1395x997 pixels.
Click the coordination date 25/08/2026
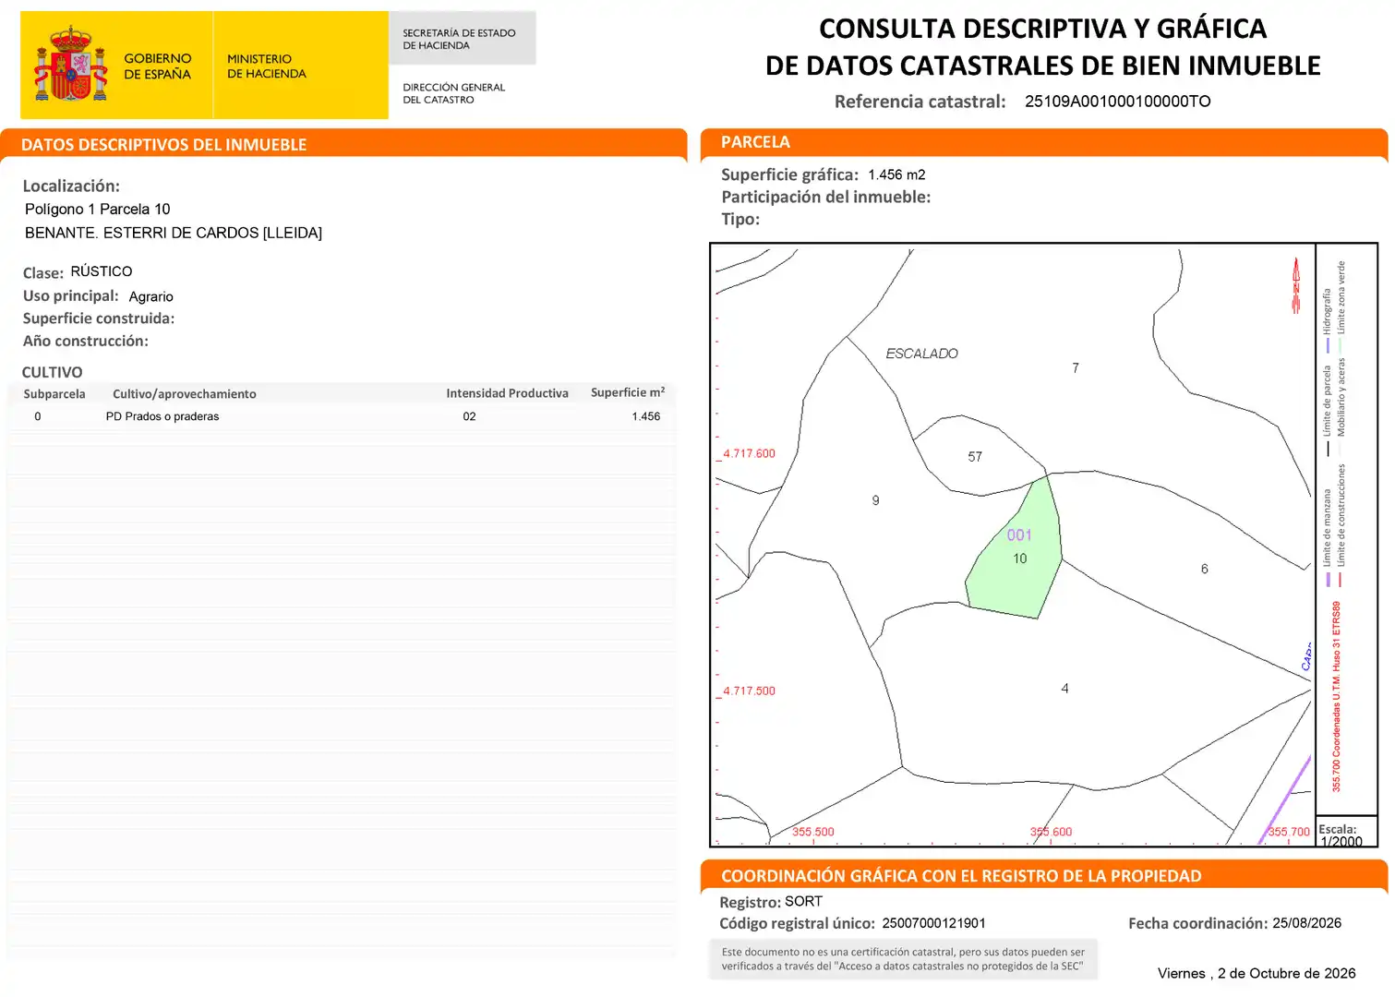point(1306,923)
